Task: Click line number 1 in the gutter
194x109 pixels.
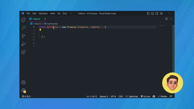Action: [34, 27]
